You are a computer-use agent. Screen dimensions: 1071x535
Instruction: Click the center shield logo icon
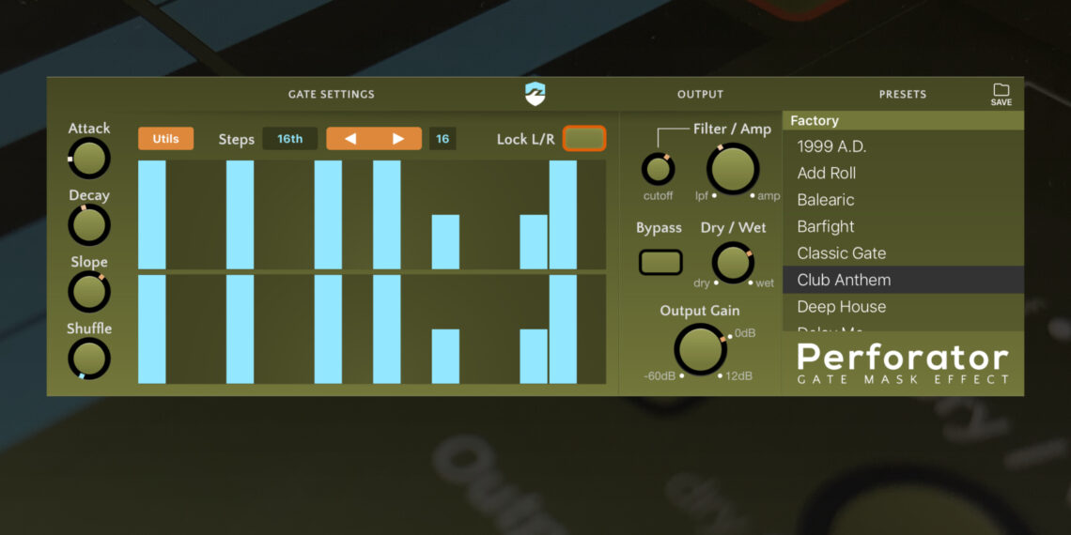point(535,94)
